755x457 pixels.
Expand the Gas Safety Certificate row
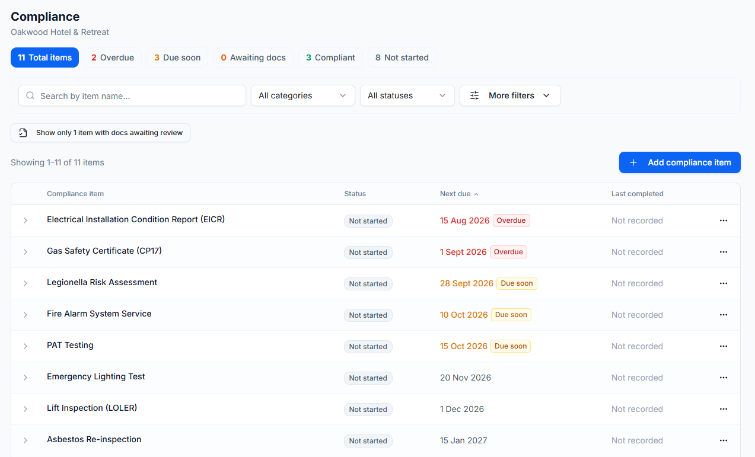[26, 252]
